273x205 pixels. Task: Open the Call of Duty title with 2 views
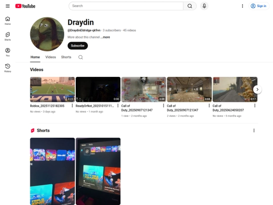click(x=183, y=108)
